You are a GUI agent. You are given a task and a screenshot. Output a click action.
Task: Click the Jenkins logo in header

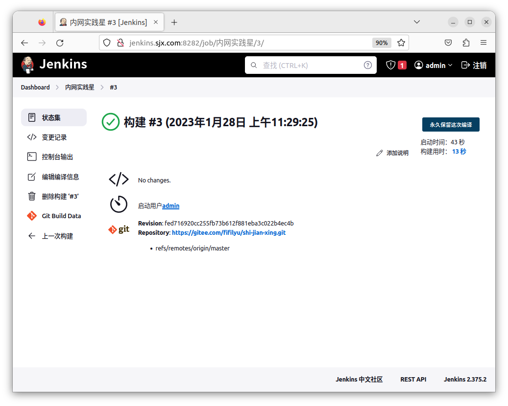28,65
